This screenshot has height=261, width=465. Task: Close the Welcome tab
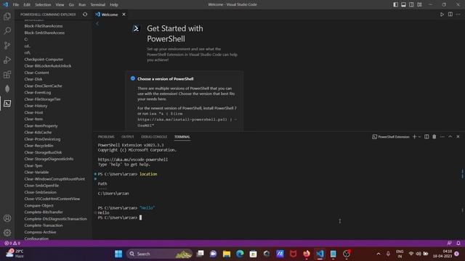coord(124,14)
